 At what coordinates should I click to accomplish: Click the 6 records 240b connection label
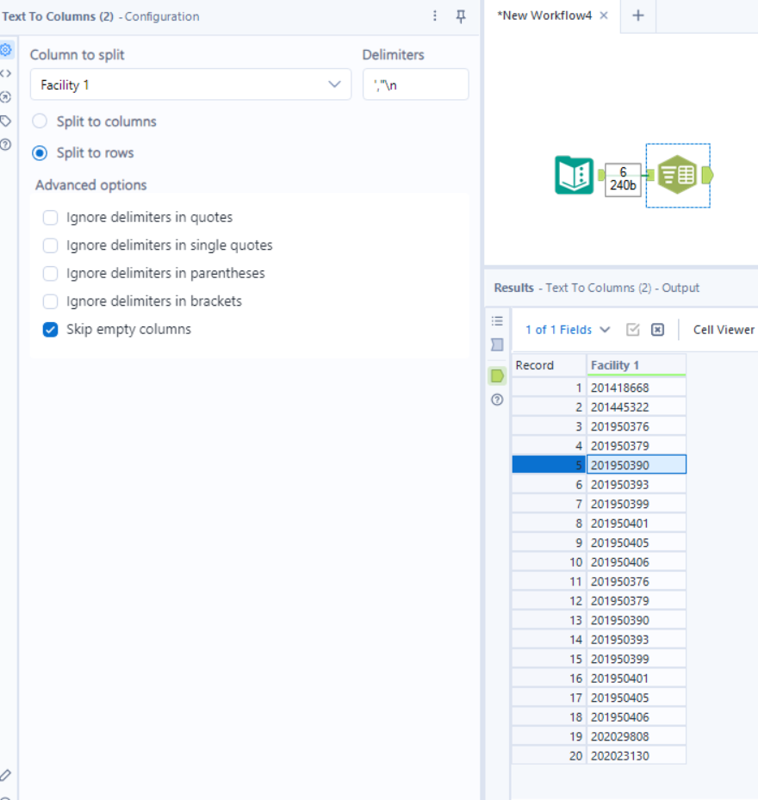point(623,179)
